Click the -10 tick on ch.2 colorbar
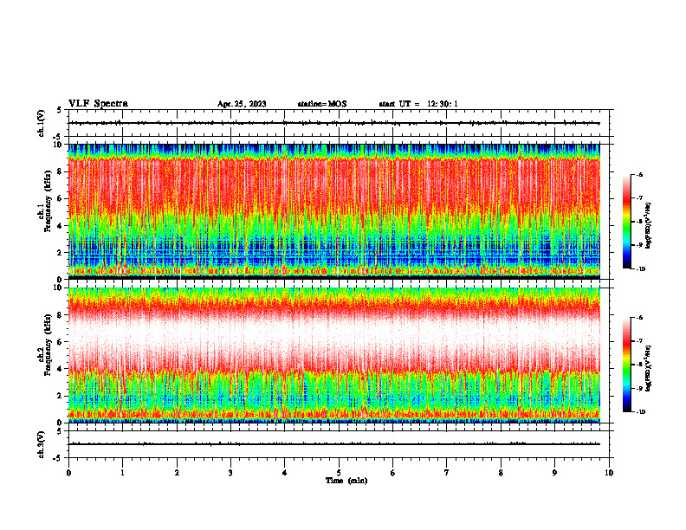Viewport: 686px width, 530px height. coord(640,411)
